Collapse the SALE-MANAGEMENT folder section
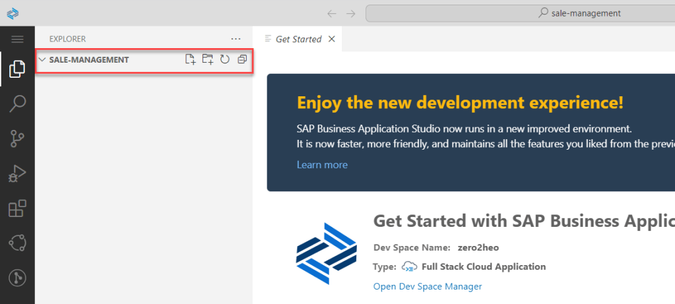The width and height of the screenshot is (675, 304). (x=42, y=59)
